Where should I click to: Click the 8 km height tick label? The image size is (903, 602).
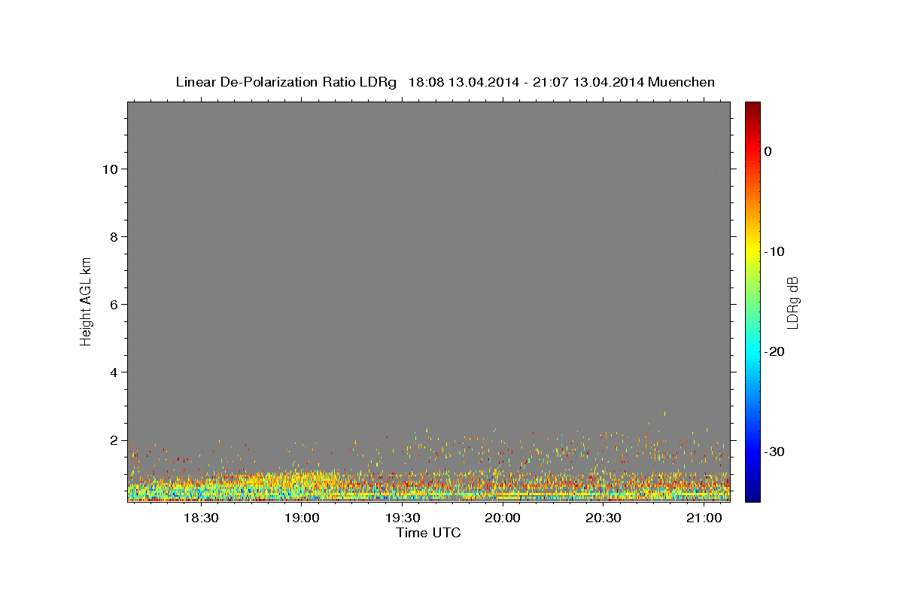tap(114, 236)
